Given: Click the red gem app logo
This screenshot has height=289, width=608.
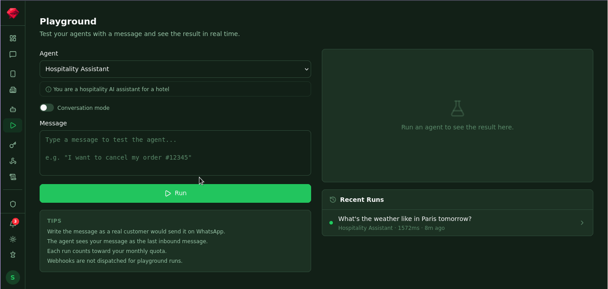Looking at the screenshot, I should coord(12,13).
